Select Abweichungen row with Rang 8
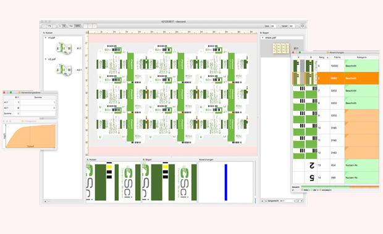This screenshot has width=383, height=234. click(335, 103)
